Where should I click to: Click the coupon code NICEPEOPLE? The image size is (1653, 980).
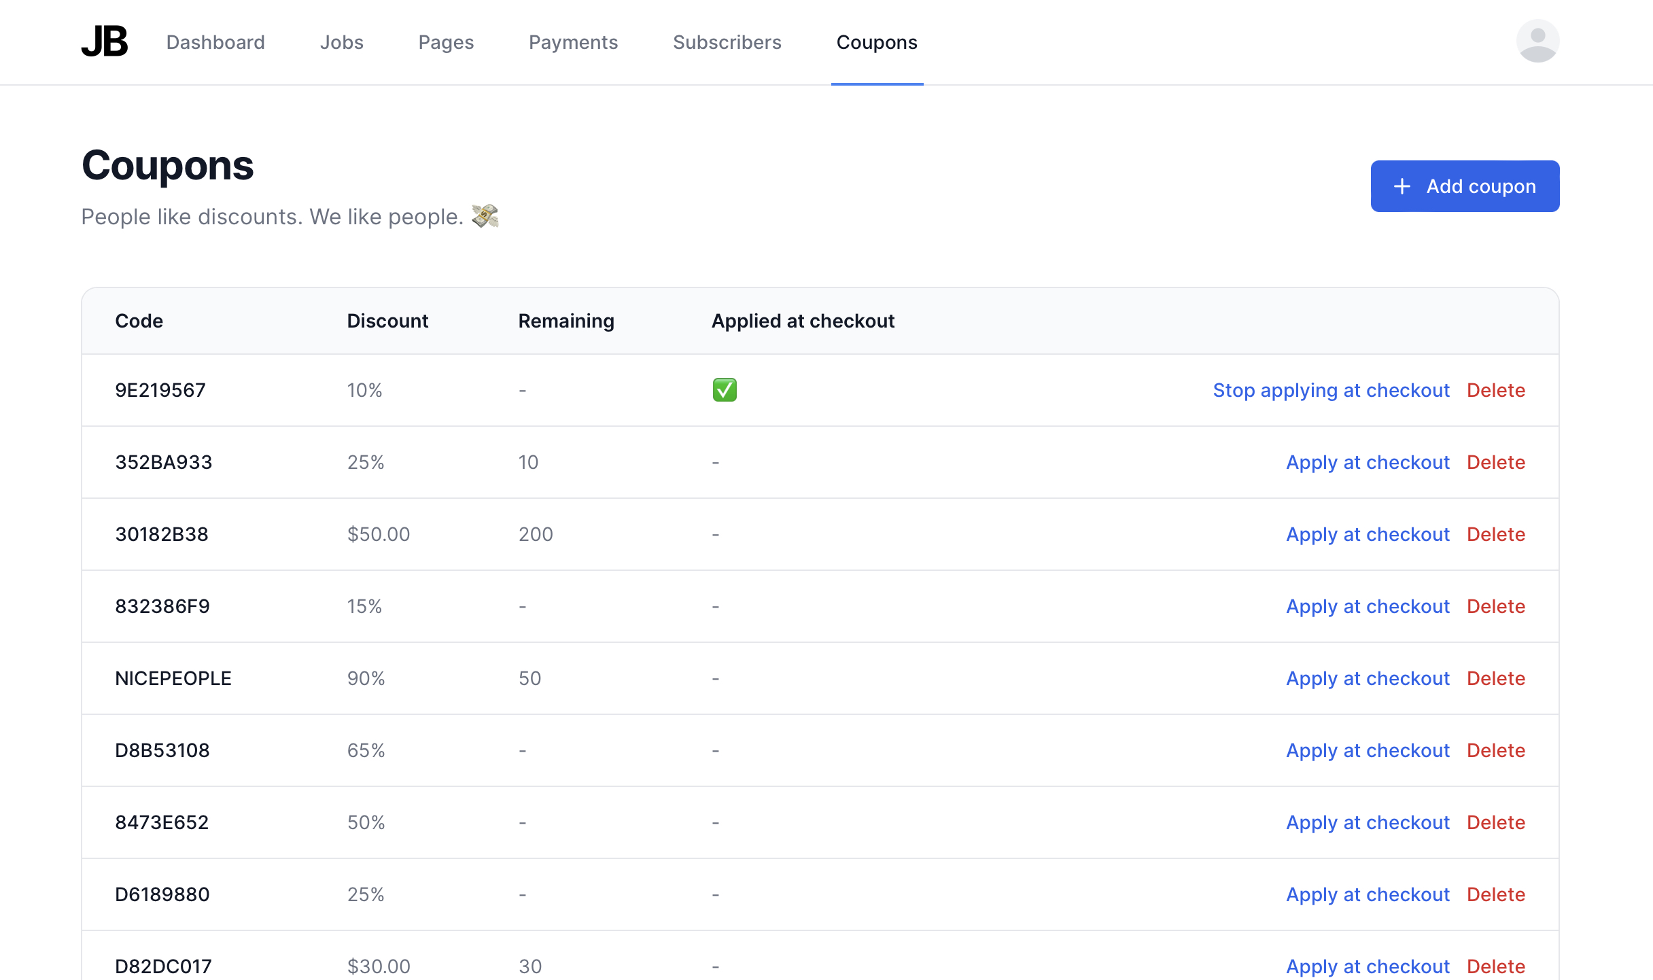173,678
